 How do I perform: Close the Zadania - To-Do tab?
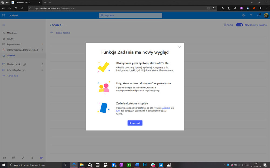point(39,3)
